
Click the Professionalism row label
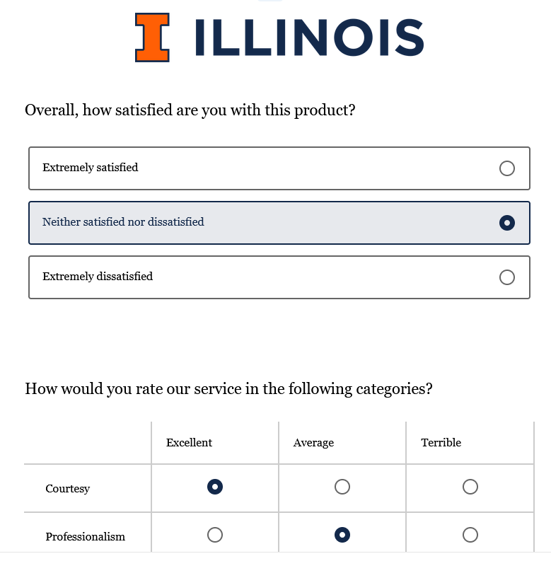tap(86, 537)
